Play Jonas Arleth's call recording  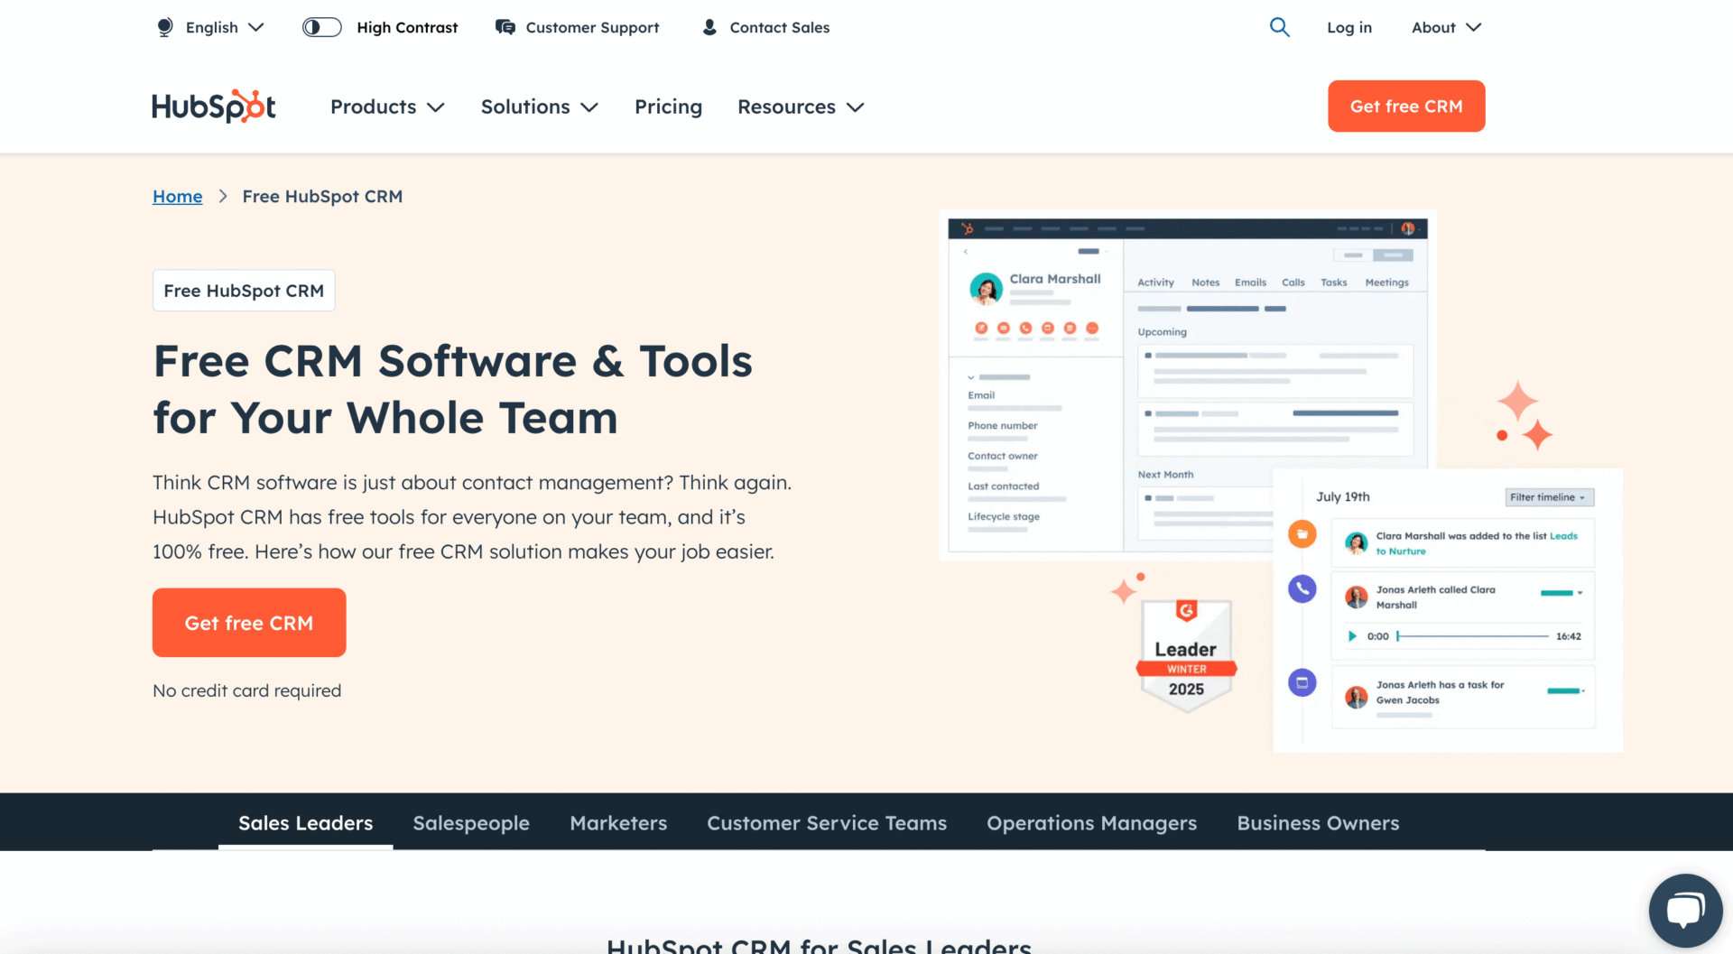click(1352, 635)
